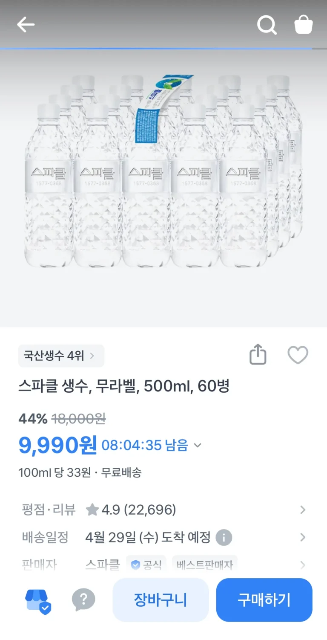
Task: Tap the official seller 공식 badge
Action: click(x=146, y=565)
